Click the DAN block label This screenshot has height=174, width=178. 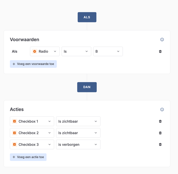click(87, 87)
